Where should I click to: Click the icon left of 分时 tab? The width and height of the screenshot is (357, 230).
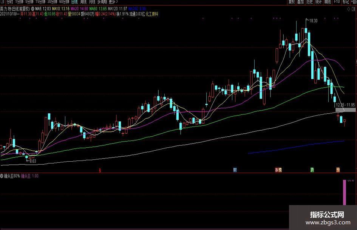[x=3, y=2]
